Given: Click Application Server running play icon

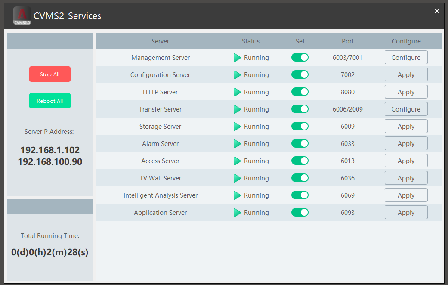Looking at the screenshot, I should [237, 212].
